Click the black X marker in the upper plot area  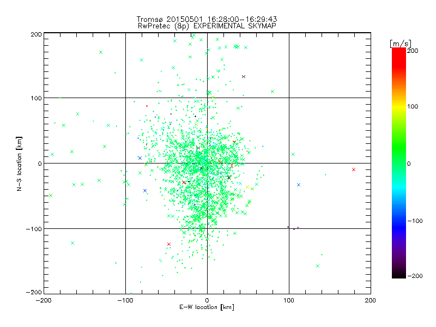(244, 76)
